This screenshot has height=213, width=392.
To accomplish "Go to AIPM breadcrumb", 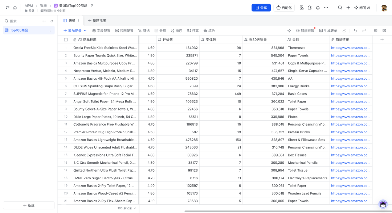I will pyautogui.click(x=29, y=5).
